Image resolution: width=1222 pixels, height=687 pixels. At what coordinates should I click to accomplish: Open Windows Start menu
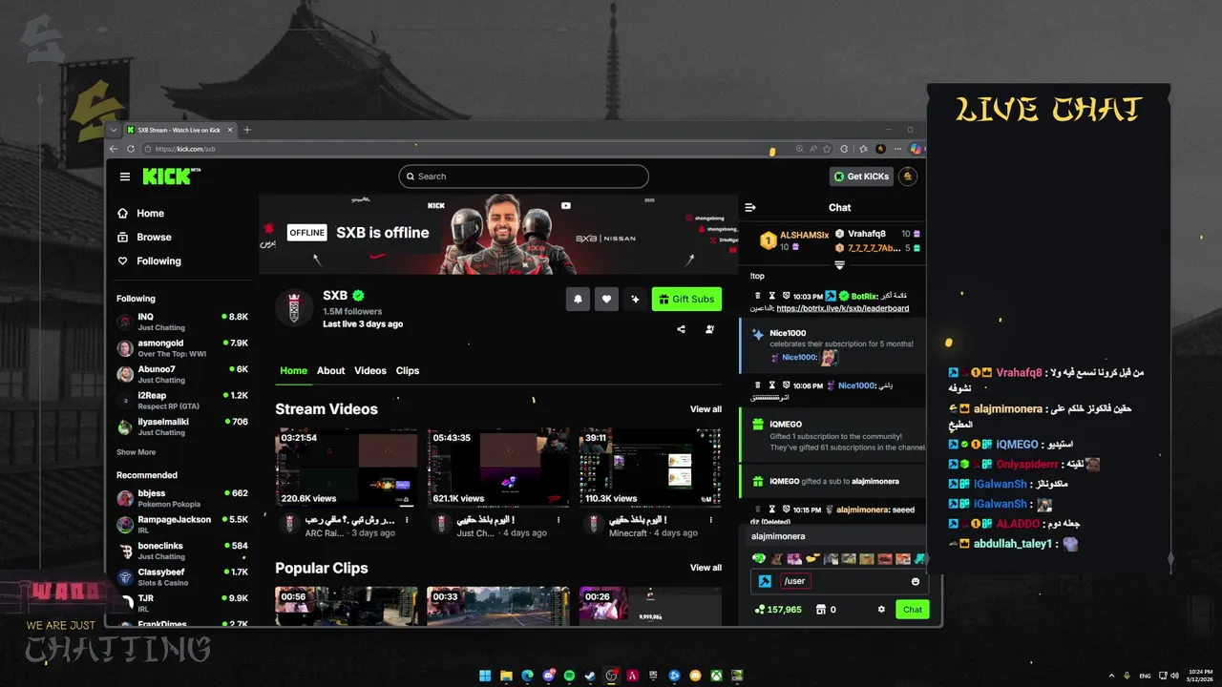pos(485,676)
